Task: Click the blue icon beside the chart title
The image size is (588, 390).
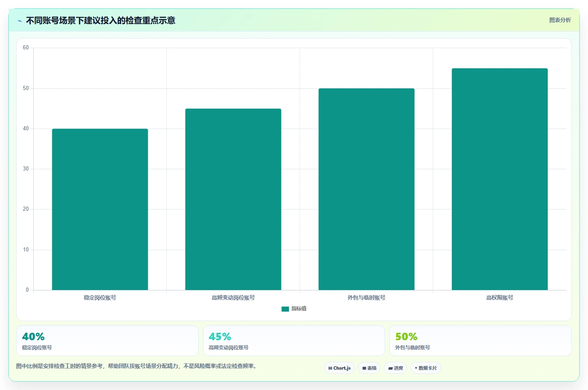Action: 20,21
